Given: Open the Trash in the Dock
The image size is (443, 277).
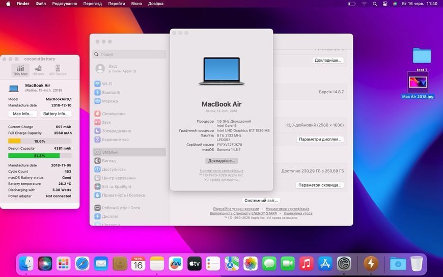Looking at the screenshot, I should (x=417, y=264).
